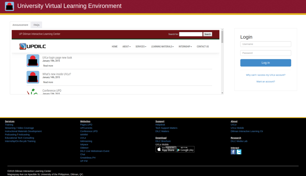Open the iskWiki! link
The height and width of the screenshot is (176, 306).
84,134
